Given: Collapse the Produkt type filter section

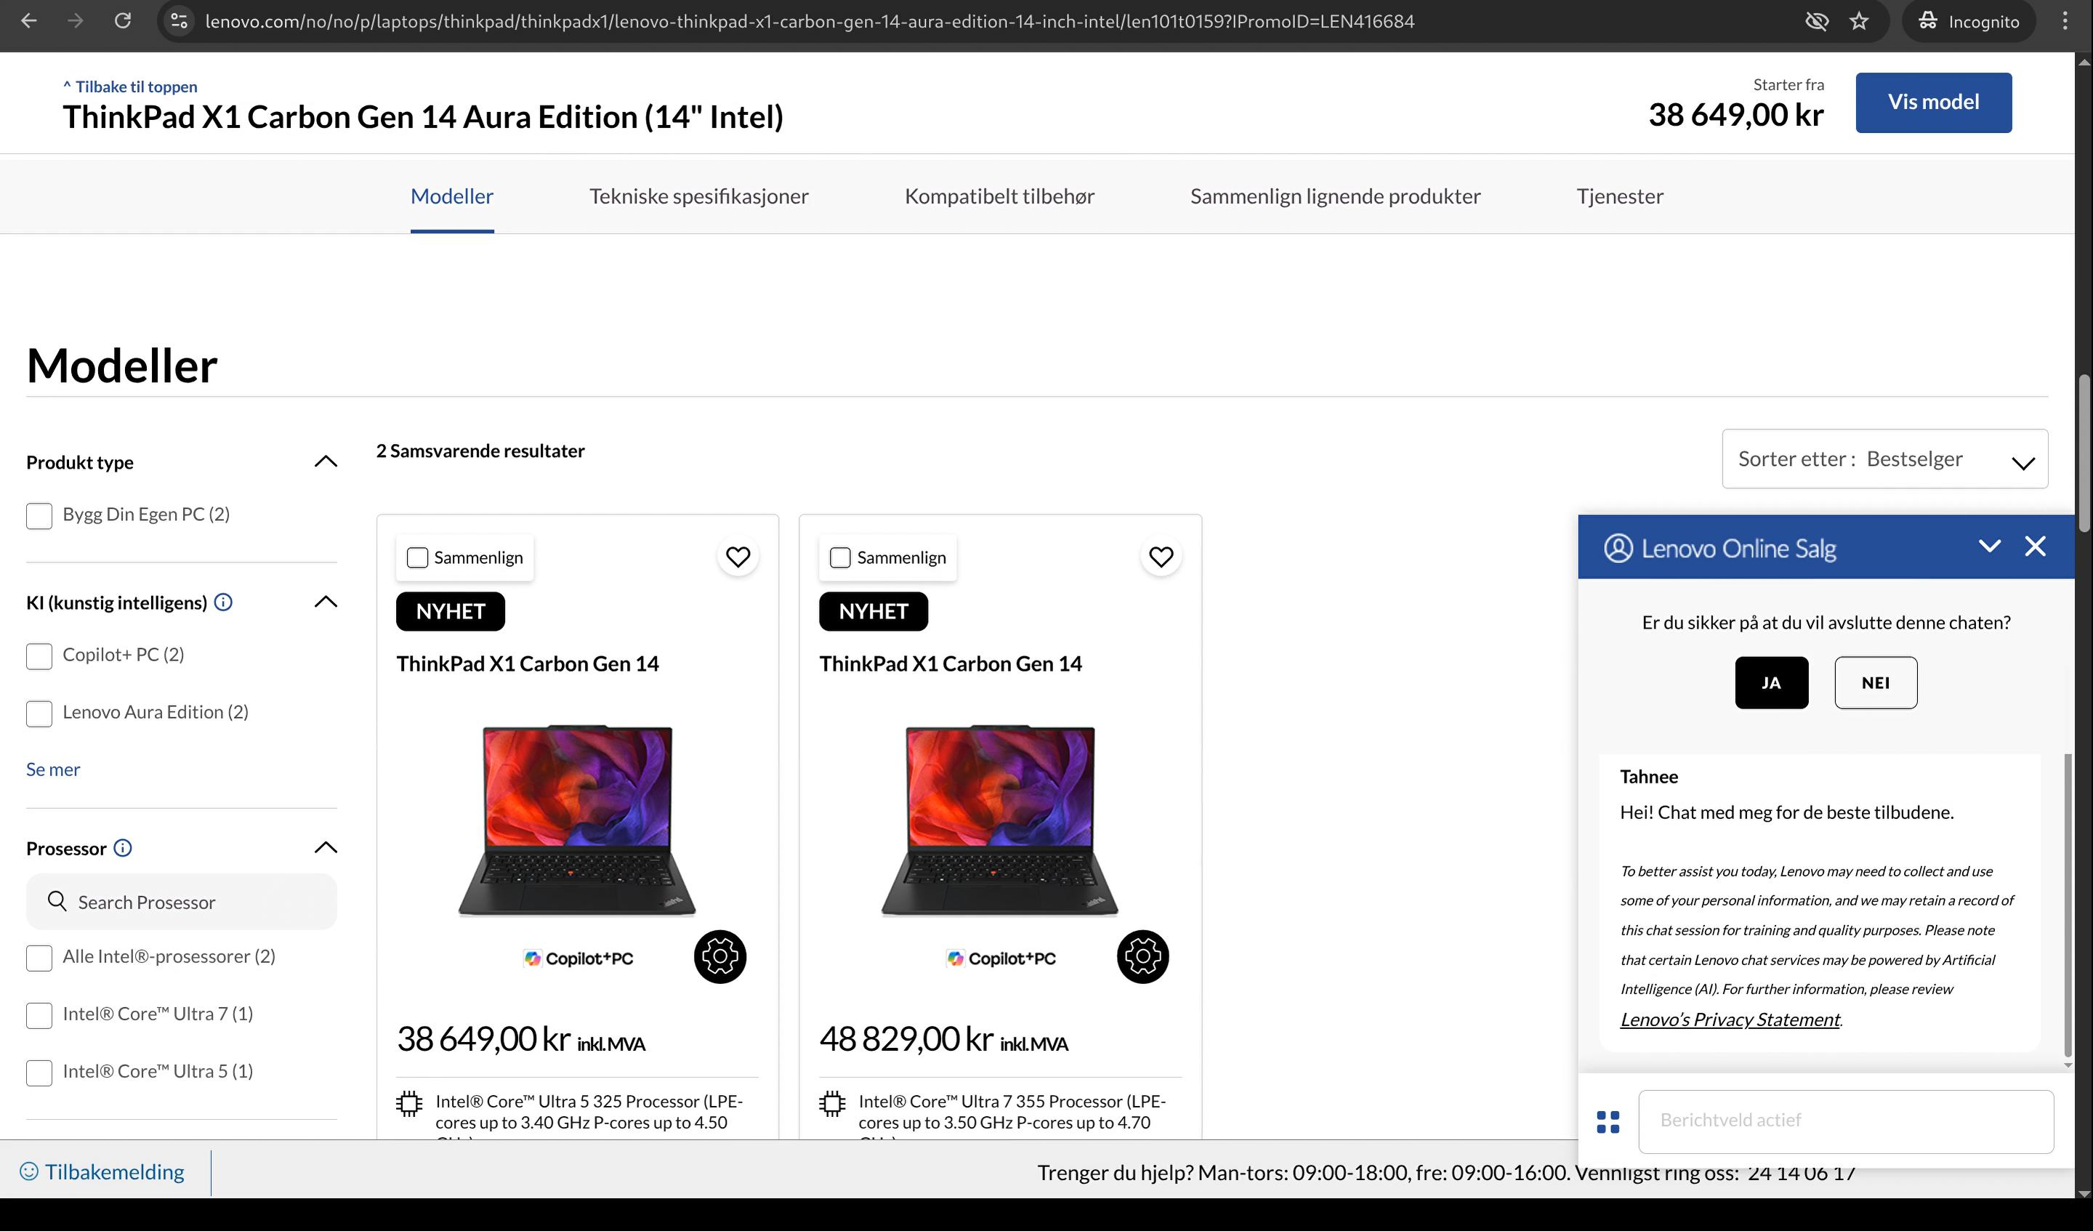Looking at the screenshot, I should click(326, 462).
